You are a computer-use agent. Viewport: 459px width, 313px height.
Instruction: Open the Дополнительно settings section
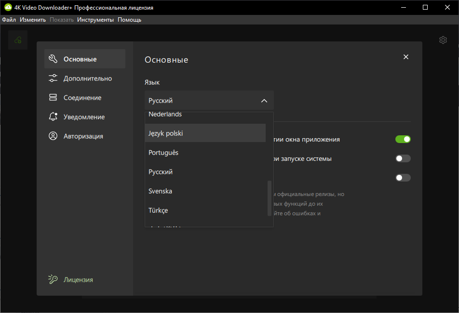click(x=85, y=78)
